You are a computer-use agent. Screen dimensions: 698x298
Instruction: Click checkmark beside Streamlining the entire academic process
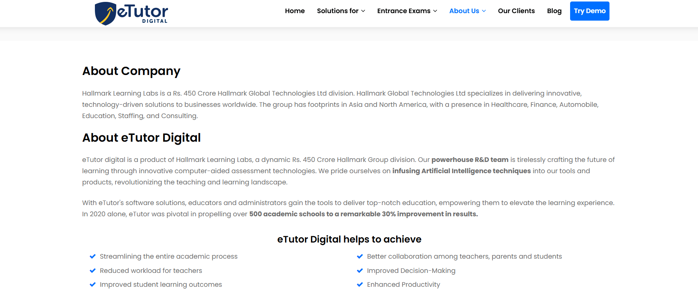93,256
